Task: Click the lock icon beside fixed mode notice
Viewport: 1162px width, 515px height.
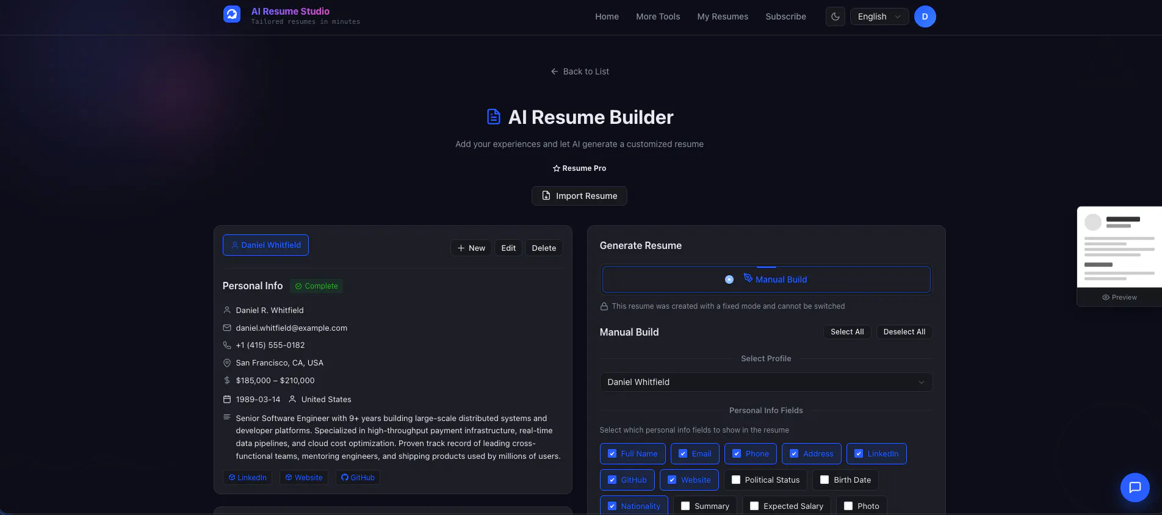Action: 604,306
